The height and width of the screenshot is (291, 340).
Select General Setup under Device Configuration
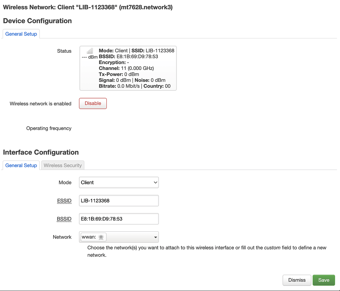[x=21, y=34]
